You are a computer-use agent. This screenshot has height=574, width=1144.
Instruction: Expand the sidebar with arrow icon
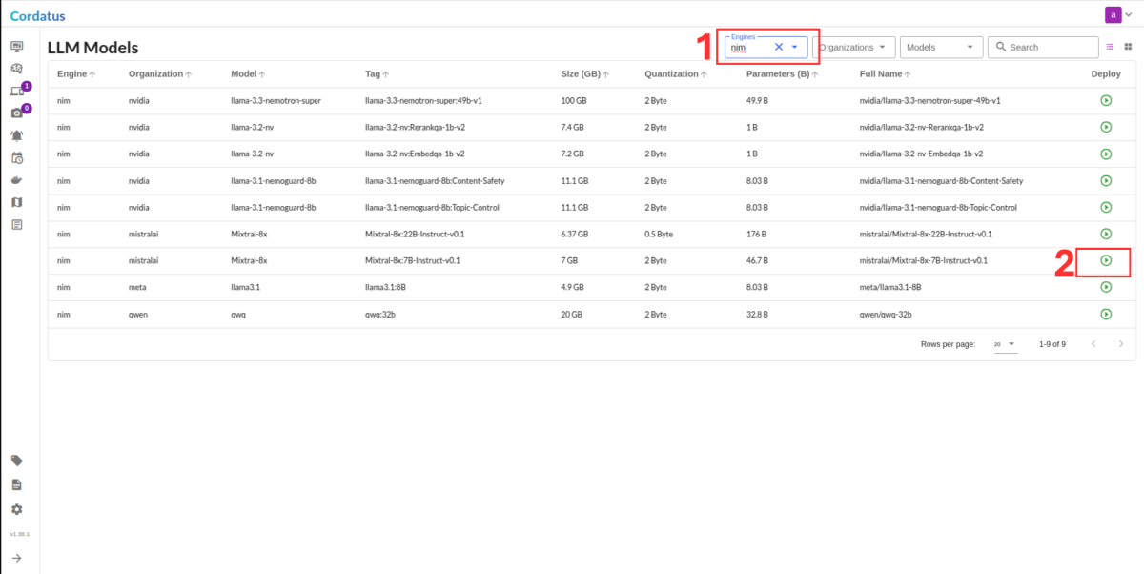[x=16, y=558]
